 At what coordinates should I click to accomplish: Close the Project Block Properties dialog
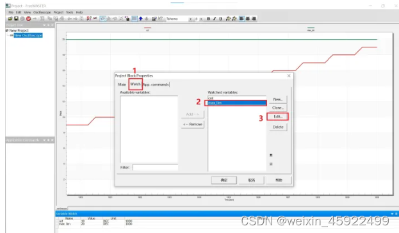tap(289, 76)
